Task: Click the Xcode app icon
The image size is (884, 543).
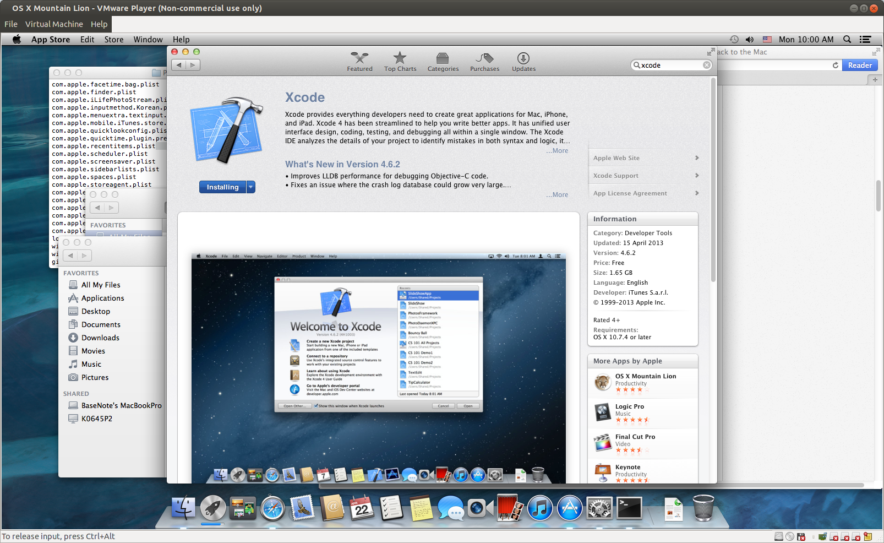Action: point(226,130)
